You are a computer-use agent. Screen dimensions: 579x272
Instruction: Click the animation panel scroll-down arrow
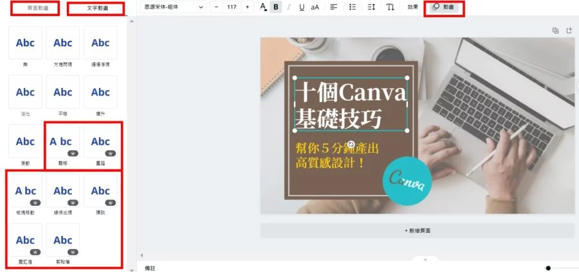click(132, 270)
